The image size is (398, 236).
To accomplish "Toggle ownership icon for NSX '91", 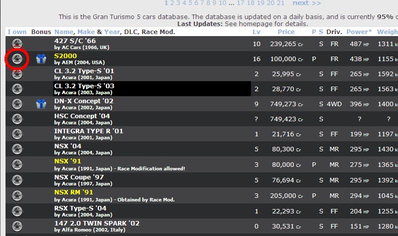I will 17,164.
